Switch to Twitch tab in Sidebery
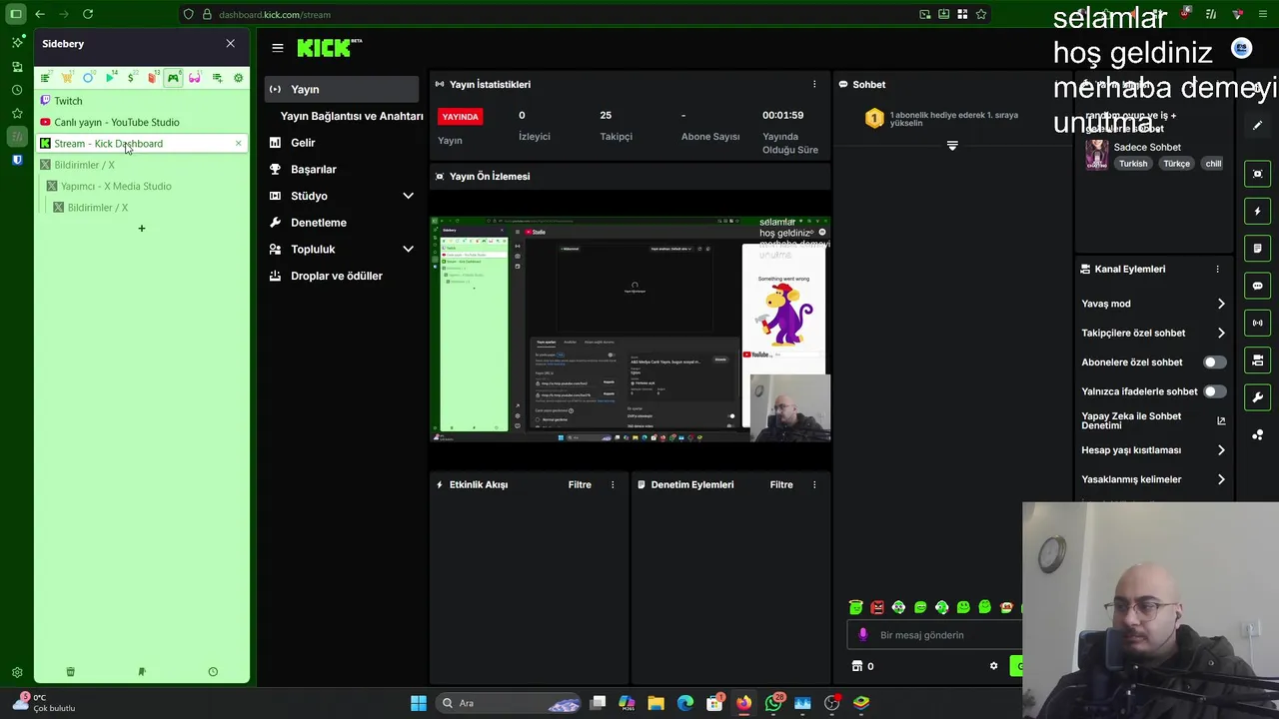Image resolution: width=1279 pixels, height=719 pixels. pyautogui.click(x=141, y=101)
